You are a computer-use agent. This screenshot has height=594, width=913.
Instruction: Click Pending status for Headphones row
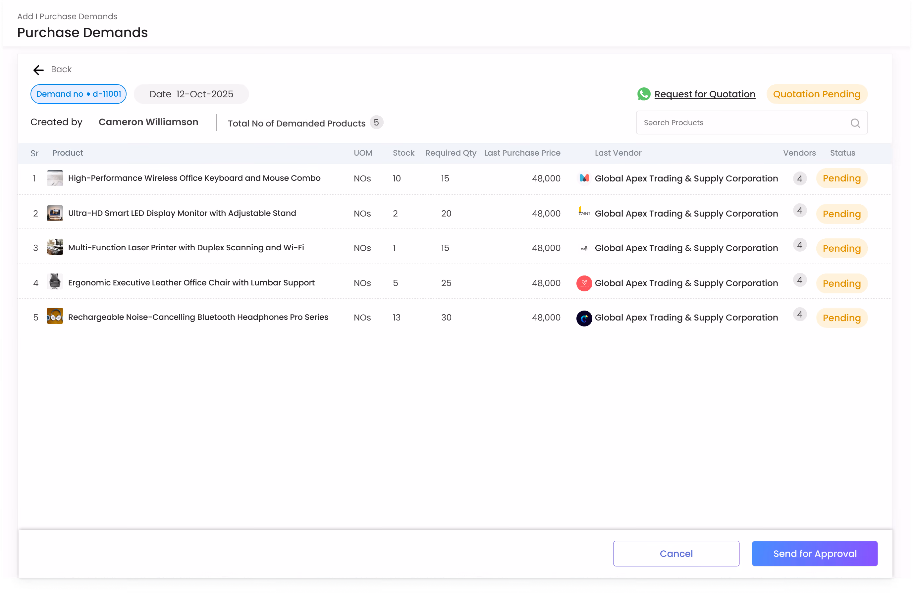point(842,318)
